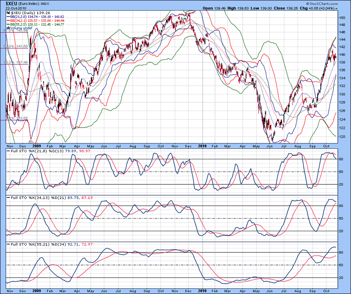Click the 150 price axis label
351x294 pixels.
click(x=342, y=17)
